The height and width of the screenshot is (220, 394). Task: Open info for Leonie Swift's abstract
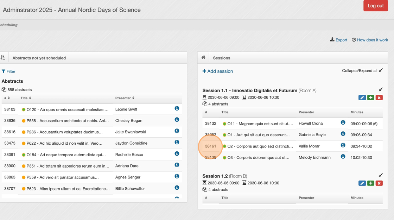click(x=177, y=108)
